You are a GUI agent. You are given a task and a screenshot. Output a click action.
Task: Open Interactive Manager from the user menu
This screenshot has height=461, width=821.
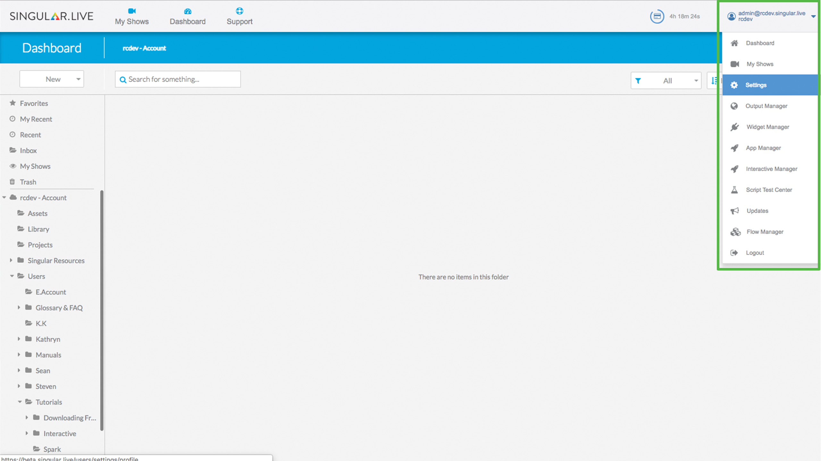(x=770, y=169)
